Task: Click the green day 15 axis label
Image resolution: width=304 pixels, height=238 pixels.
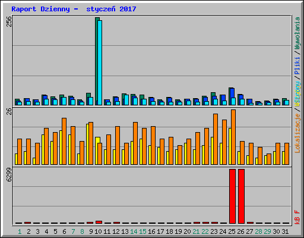Action: click(x=142, y=231)
